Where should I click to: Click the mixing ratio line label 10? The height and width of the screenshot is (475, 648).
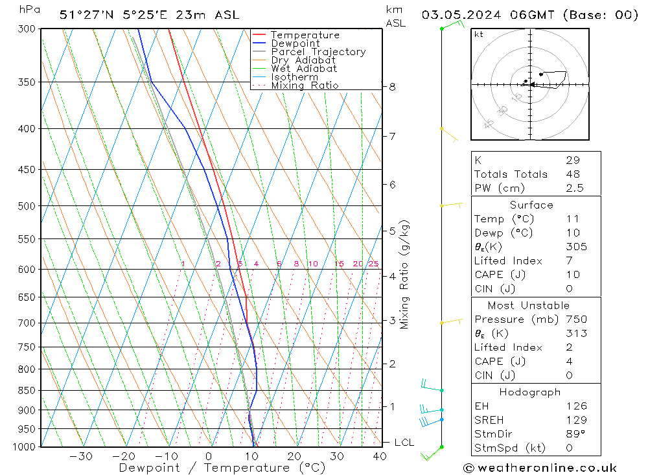[x=313, y=264]
